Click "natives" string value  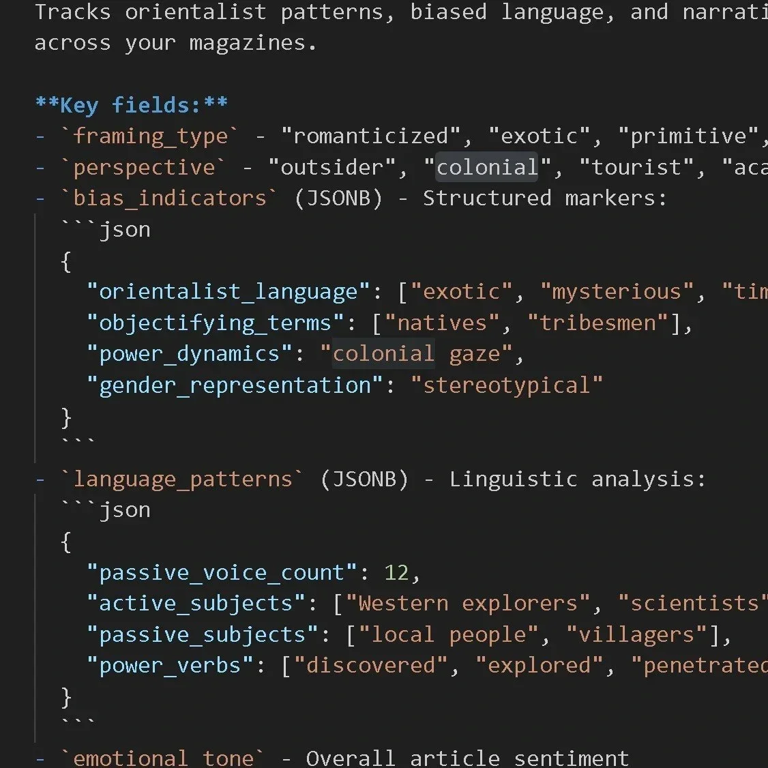tap(442, 323)
